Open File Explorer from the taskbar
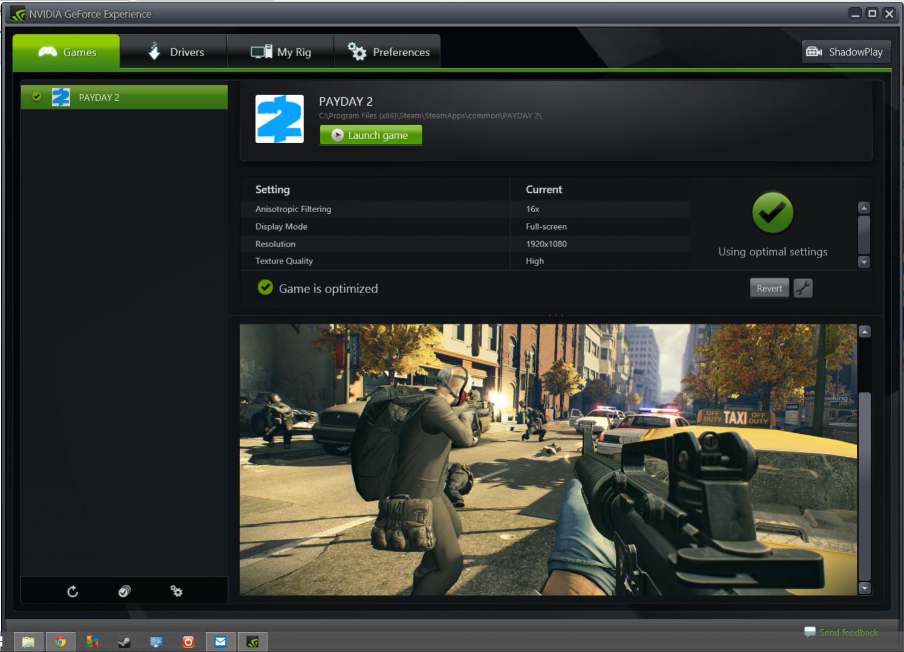The height and width of the screenshot is (652, 904). pos(28,642)
